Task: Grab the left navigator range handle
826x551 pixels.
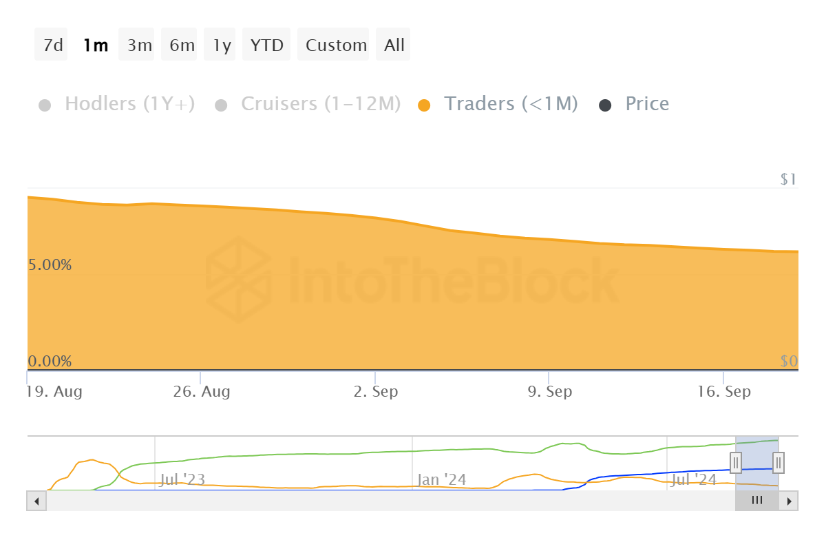Action: [735, 462]
